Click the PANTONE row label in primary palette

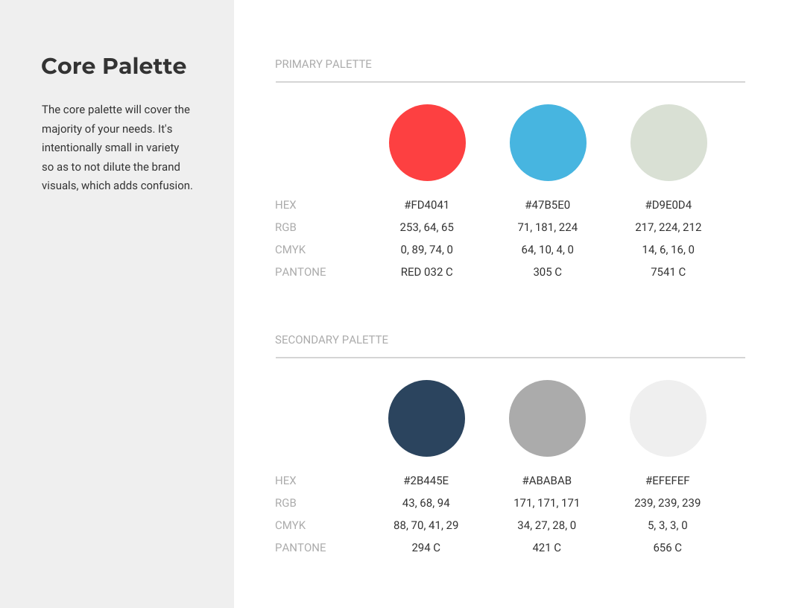[x=300, y=272]
